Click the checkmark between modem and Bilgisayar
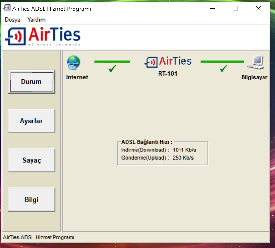 (x=223, y=69)
